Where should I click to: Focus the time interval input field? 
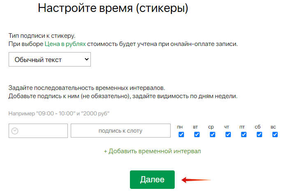(38, 131)
